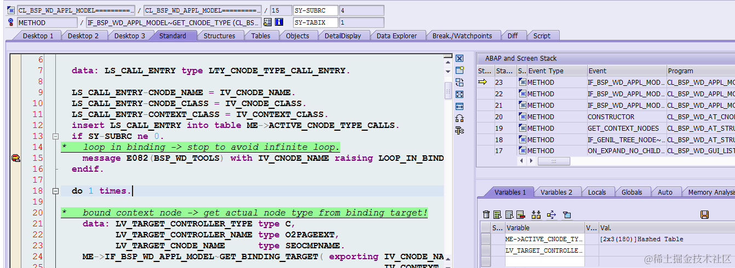
Task: Click the Val. column header
Action: point(667,228)
